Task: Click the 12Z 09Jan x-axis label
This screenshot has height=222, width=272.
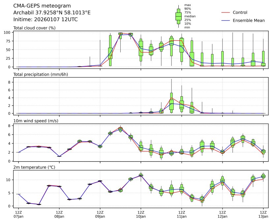Action: click(100, 214)
